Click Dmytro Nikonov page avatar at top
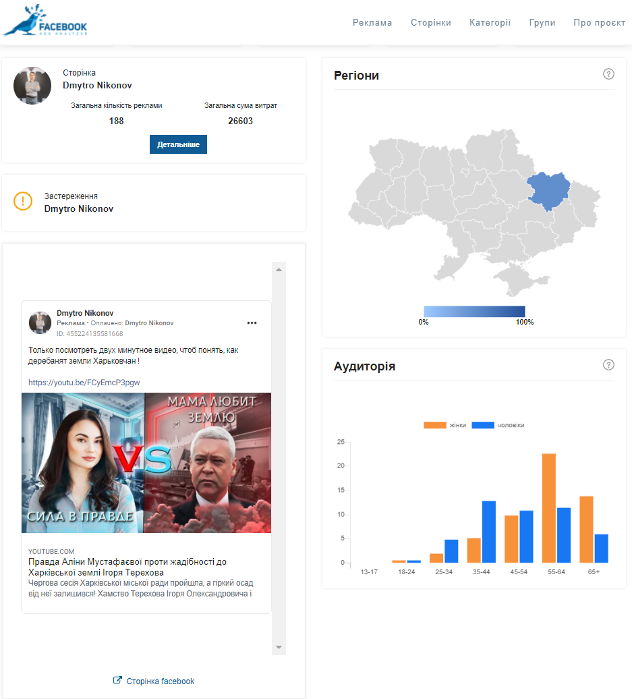The image size is (632, 699). [32, 86]
